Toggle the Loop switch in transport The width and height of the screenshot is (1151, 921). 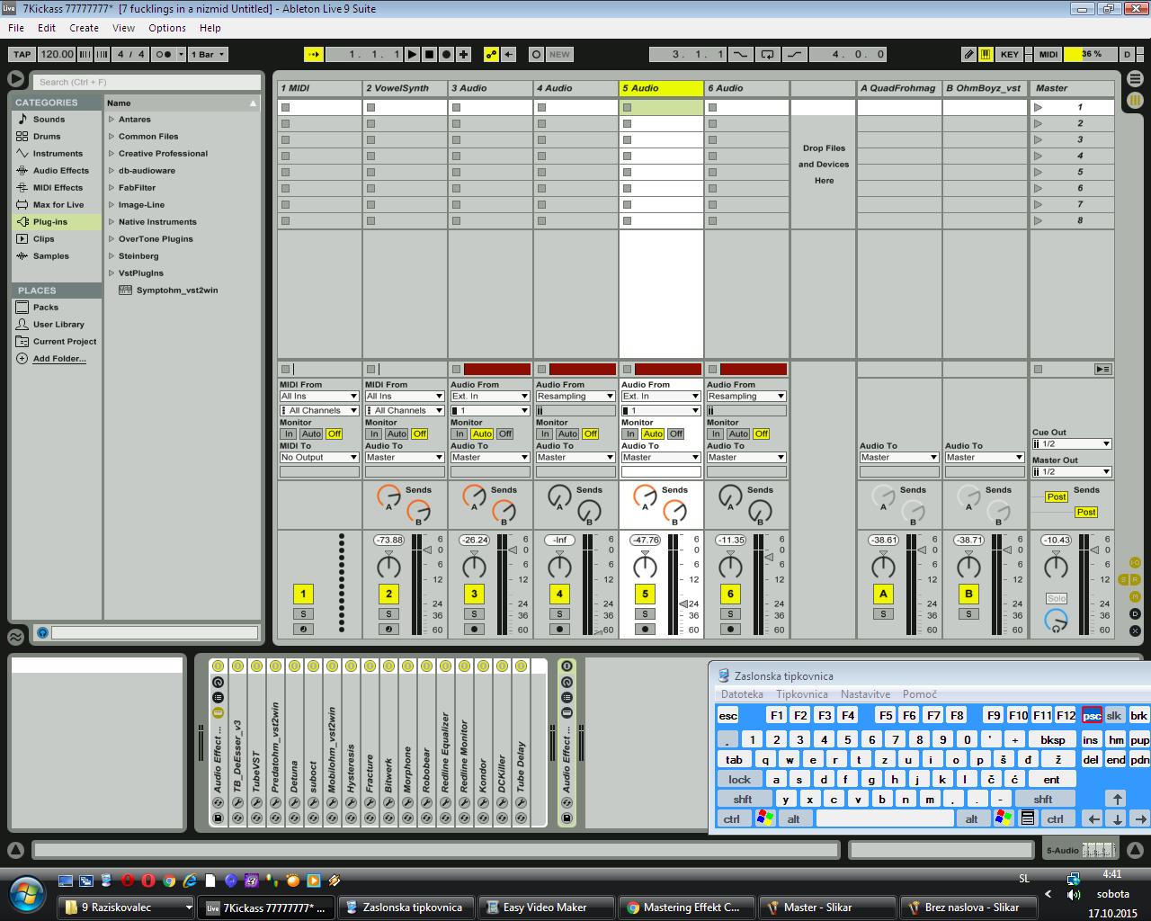767,54
